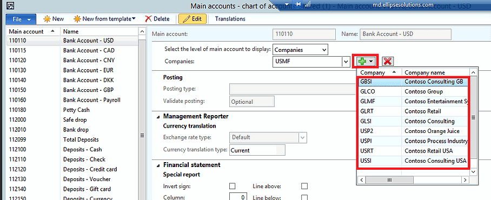Select the Bank drop account
491x200 pixels.
pyautogui.click(x=72, y=130)
